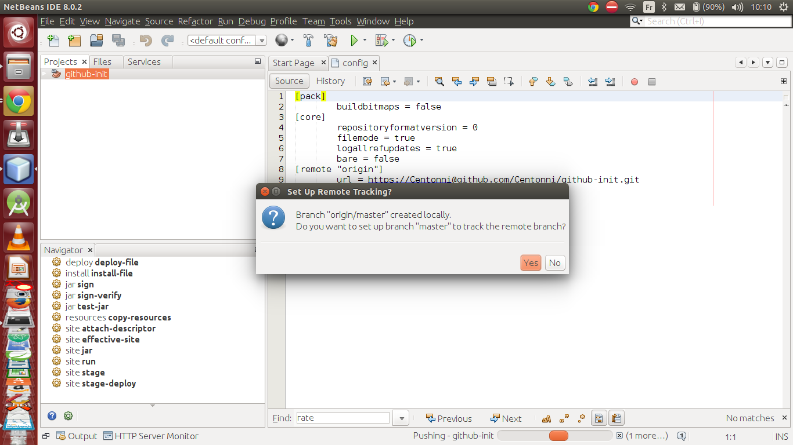Click the Shift Line Left icon
This screenshot has height=445, width=793.
pyautogui.click(x=593, y=82)
